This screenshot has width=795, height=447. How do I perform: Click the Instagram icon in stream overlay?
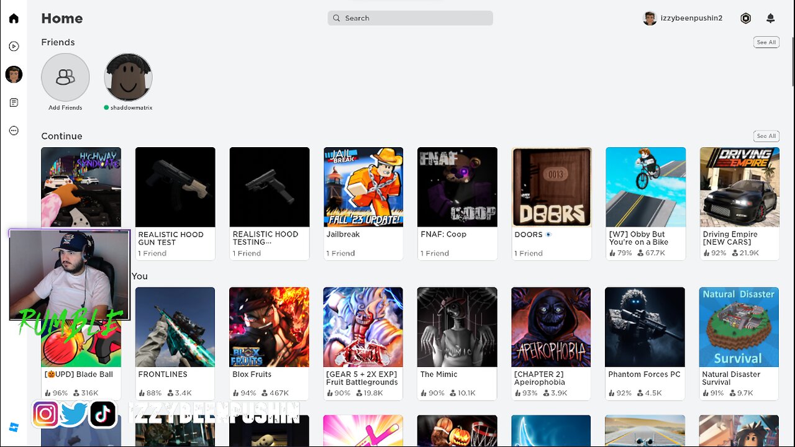pos(45,413)
